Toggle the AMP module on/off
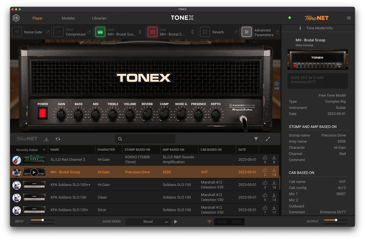 point(100,32)
